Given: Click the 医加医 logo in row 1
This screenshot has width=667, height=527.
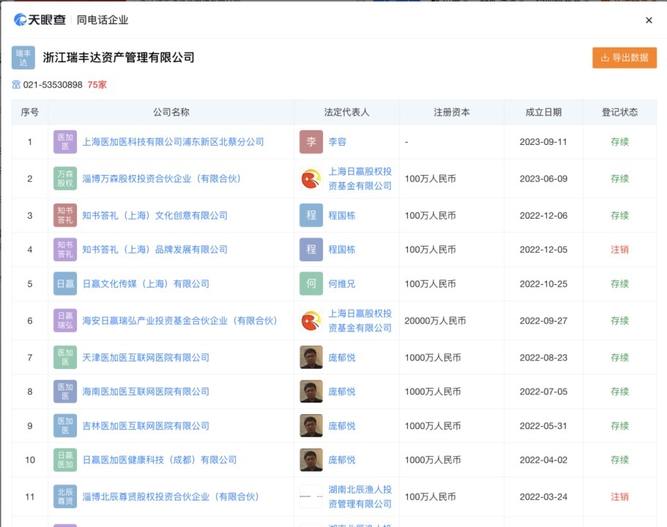Looking at the screenshot, I should (65, 142).
